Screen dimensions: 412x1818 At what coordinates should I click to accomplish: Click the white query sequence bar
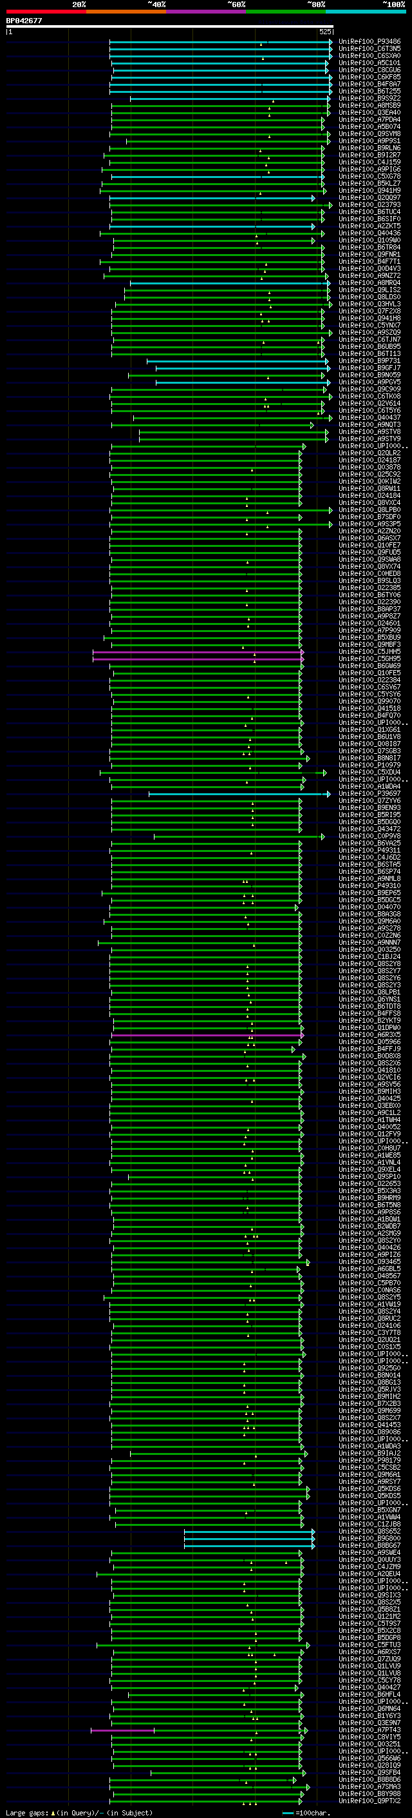170,27
